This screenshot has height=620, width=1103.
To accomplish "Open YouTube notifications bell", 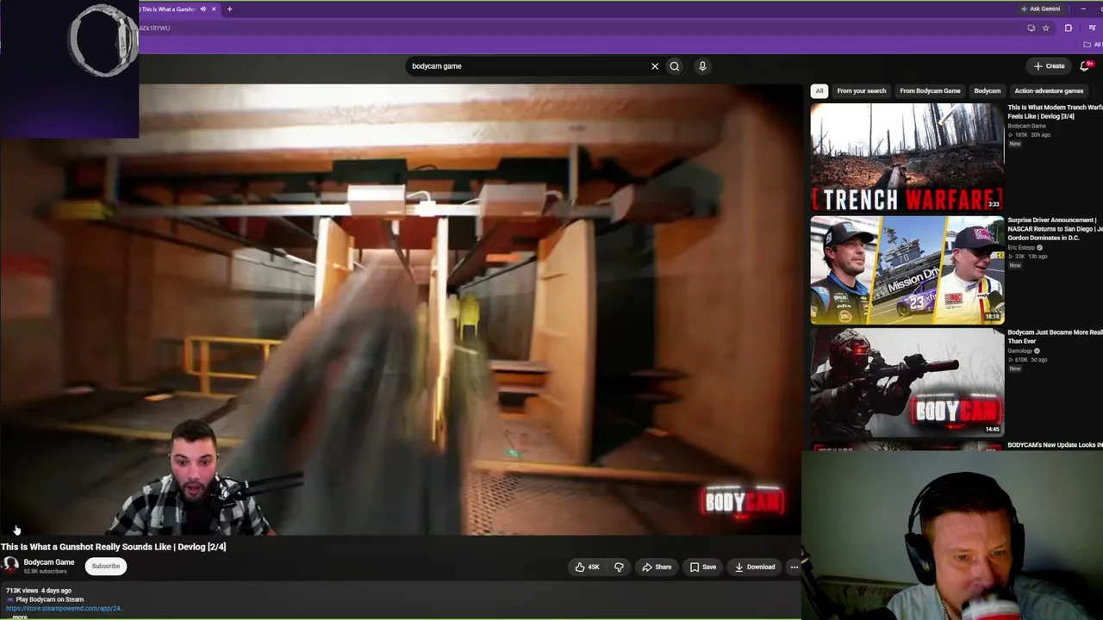I will (1085, 65).
